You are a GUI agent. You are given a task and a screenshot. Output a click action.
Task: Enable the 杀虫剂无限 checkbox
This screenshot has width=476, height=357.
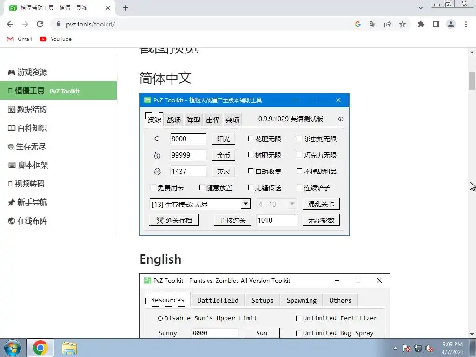click(299, 139)
